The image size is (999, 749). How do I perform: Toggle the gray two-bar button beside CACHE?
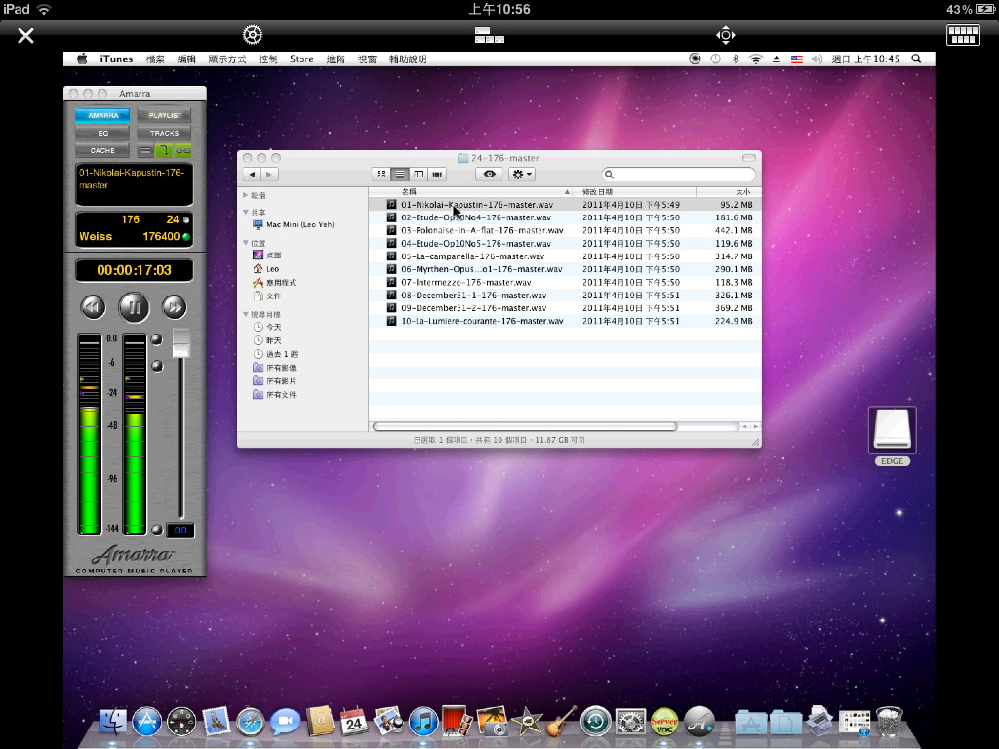tap(145, 151)
